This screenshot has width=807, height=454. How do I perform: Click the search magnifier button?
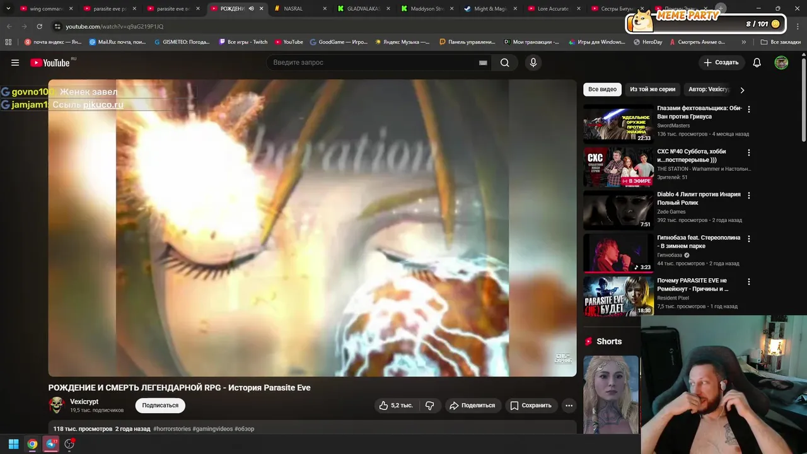[505, 62]
